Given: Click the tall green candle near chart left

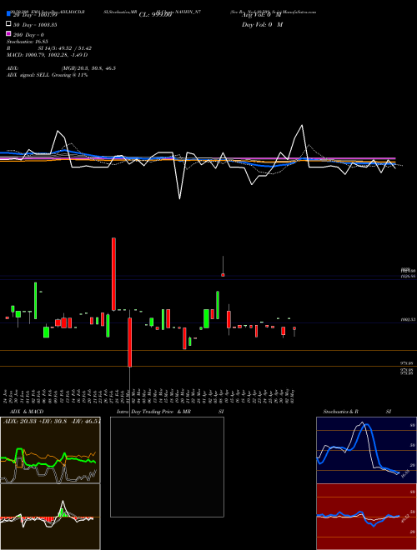Looking at the screenshot, I should point(36,301).
